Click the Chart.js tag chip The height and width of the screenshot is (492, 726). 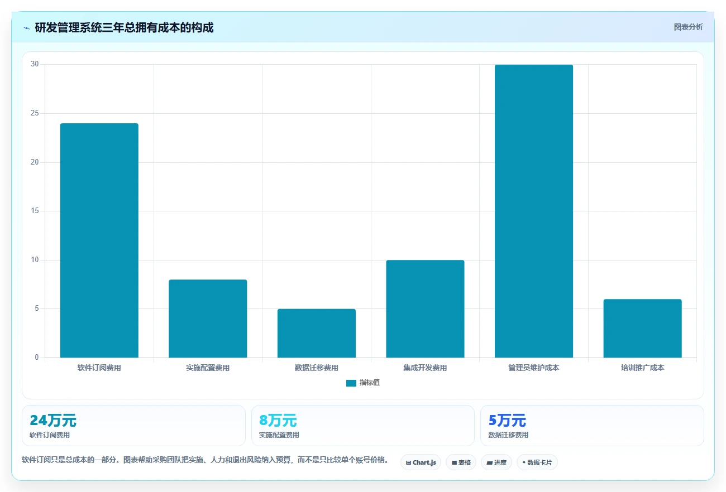point(421,462)
